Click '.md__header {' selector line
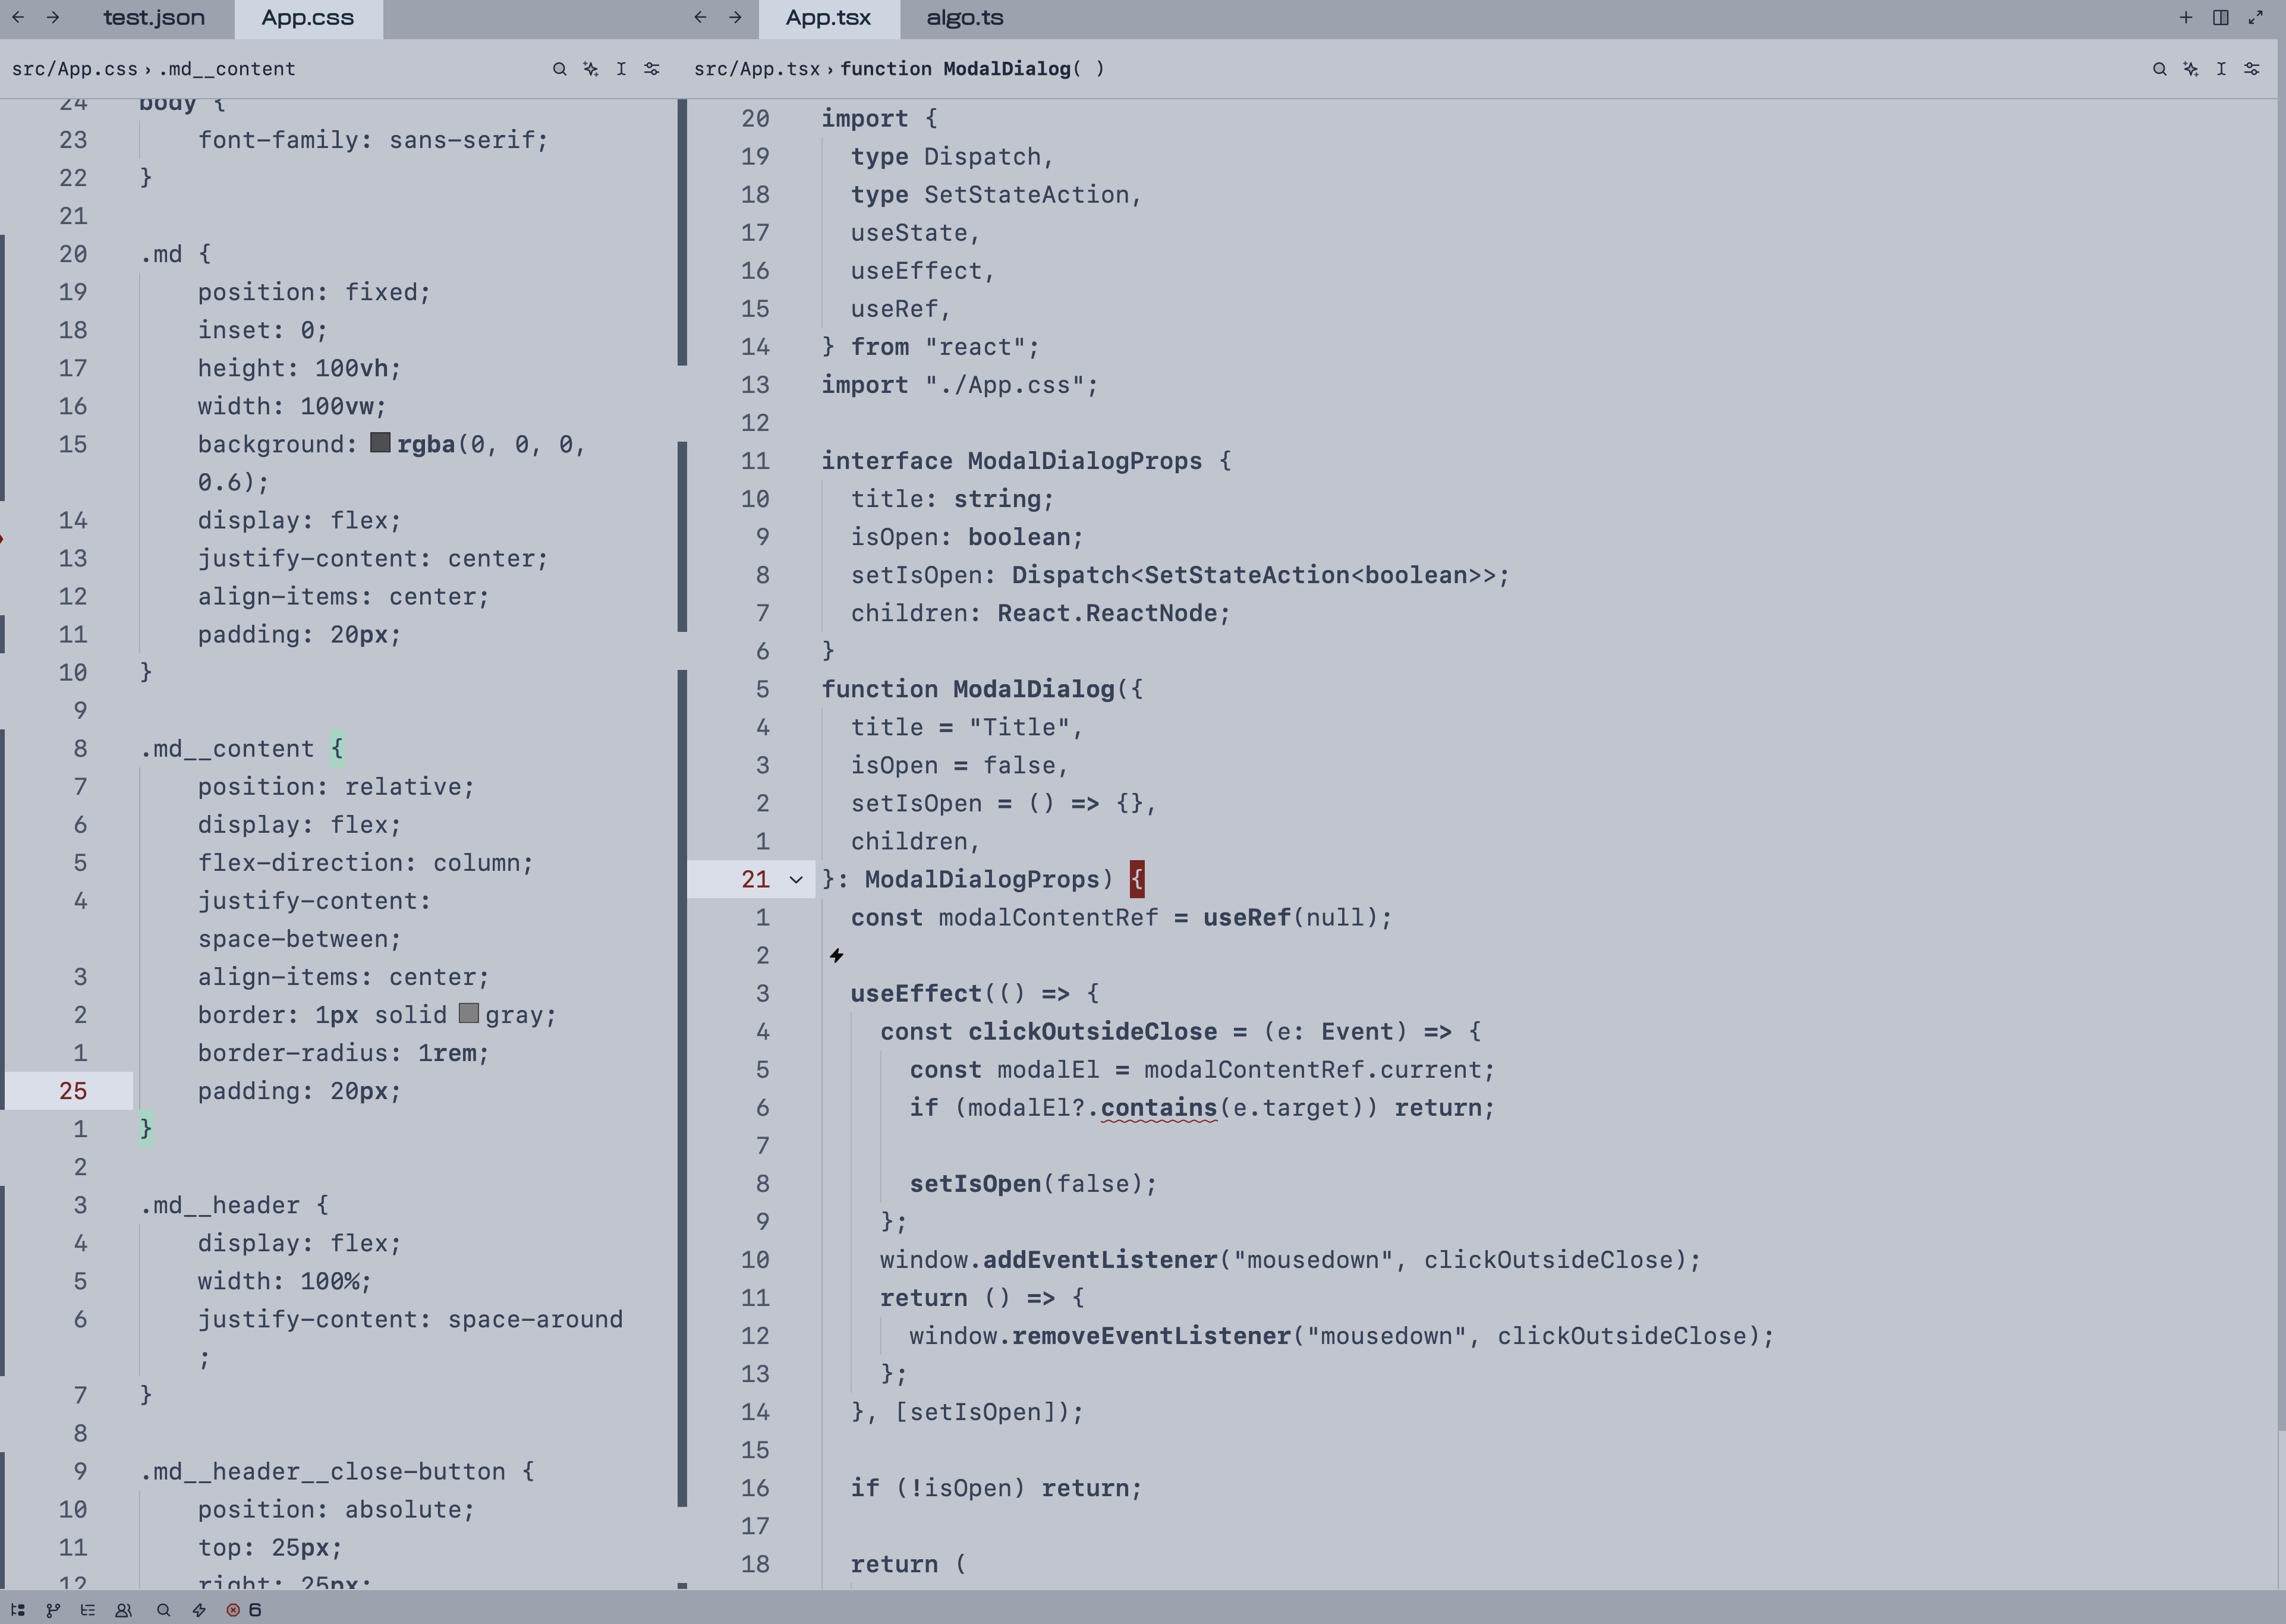Screen dimensions: 2286x1624 pyautogui.click(x=234, y=1206)
